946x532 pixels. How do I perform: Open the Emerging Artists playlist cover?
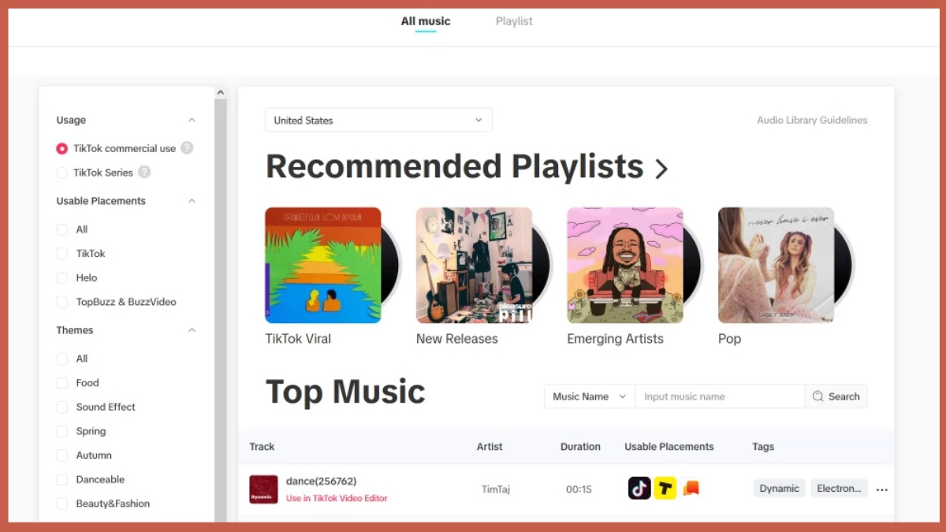tap(625, 265)
